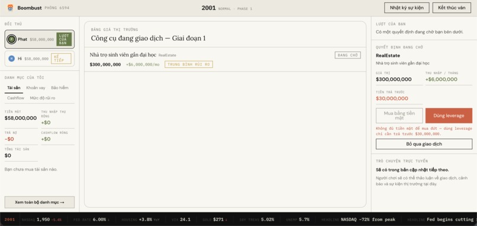
Task: Click Hi's blue avatar icon
Action: point(12,58)
